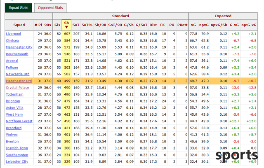
Task: Select Leicester City's 329 shots cell
Action: pos(67,161)
